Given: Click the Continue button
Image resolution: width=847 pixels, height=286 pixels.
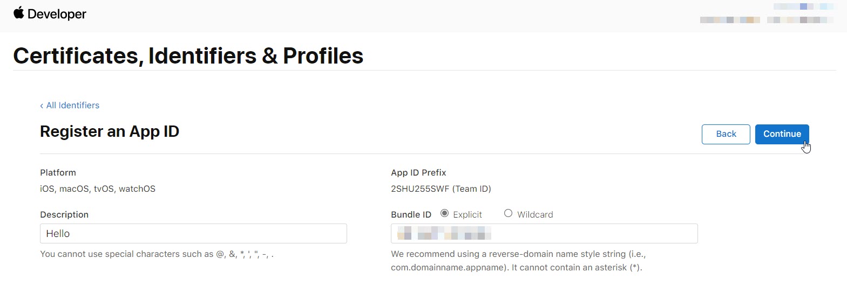Looking at the screenshot, I should pyautogui.click(x=782, y=134).
